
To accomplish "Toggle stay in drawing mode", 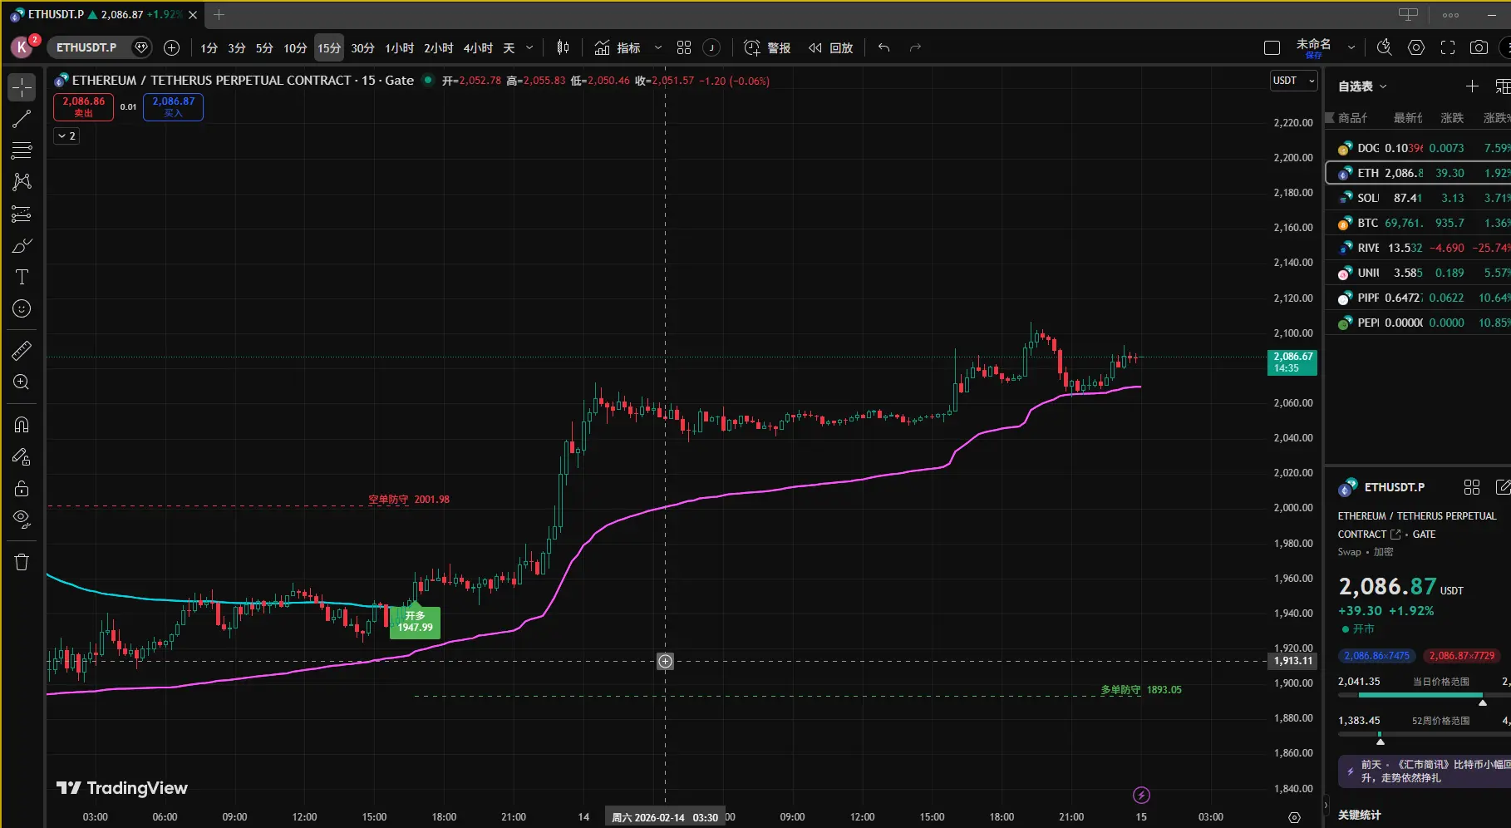I will click(x=22, y=456).
